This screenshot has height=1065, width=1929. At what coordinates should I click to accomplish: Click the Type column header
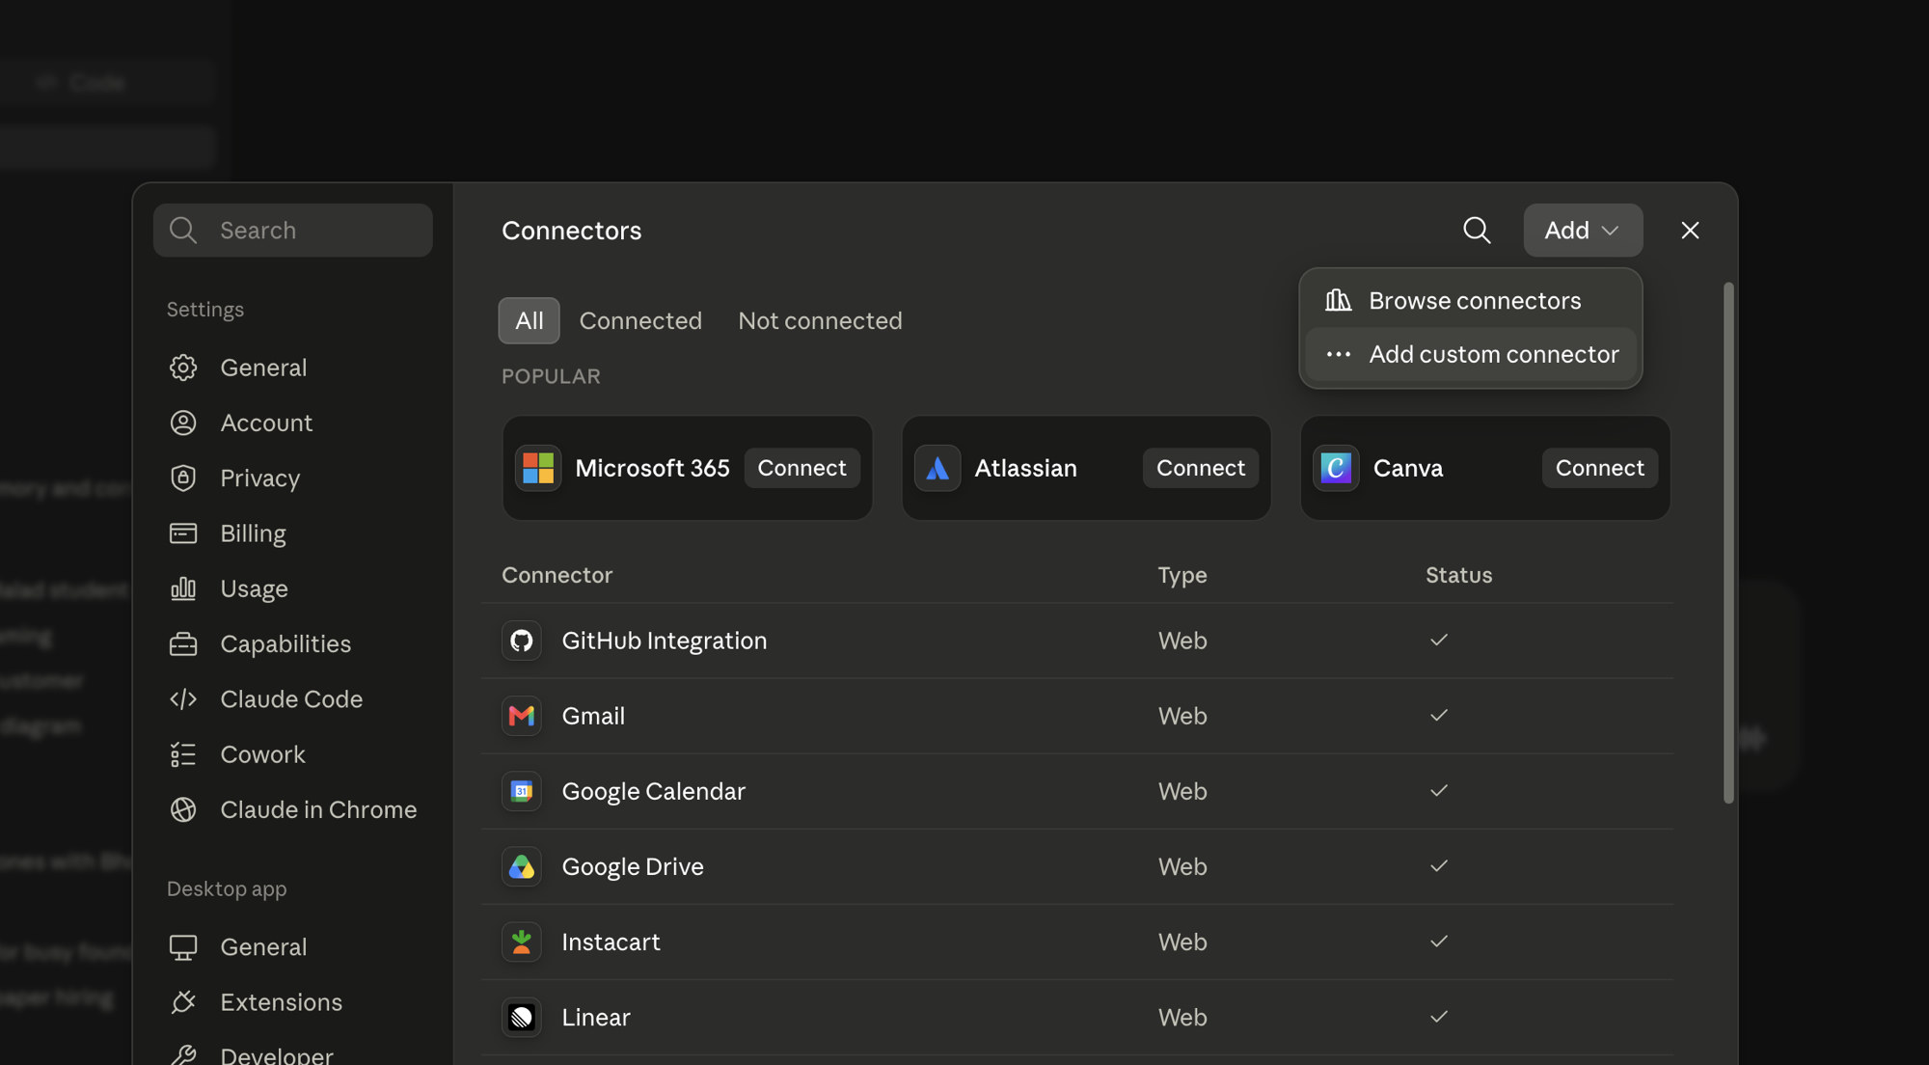[1182, 575]
